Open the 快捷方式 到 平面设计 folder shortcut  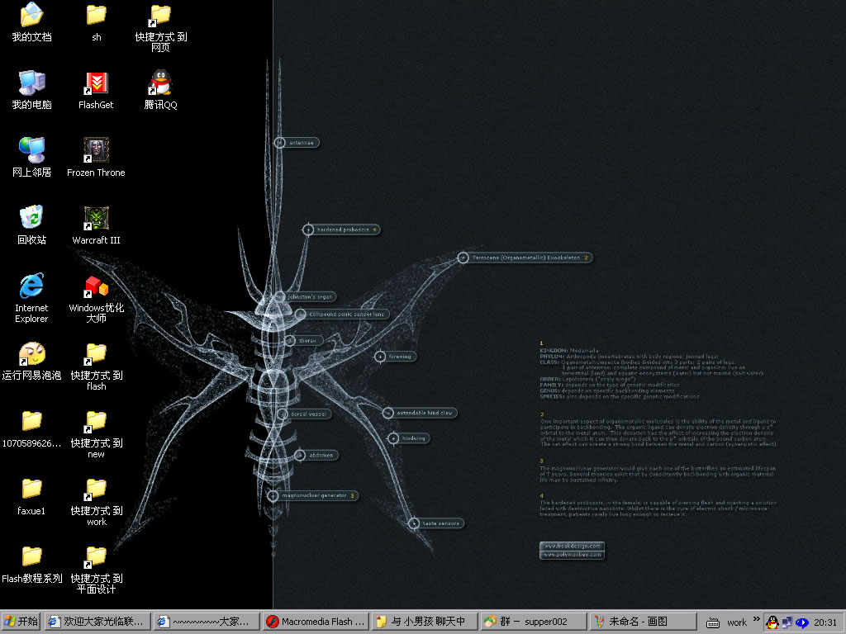pos(96,570)
